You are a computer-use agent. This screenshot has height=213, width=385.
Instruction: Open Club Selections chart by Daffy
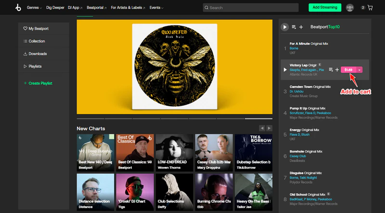point(175,192)
